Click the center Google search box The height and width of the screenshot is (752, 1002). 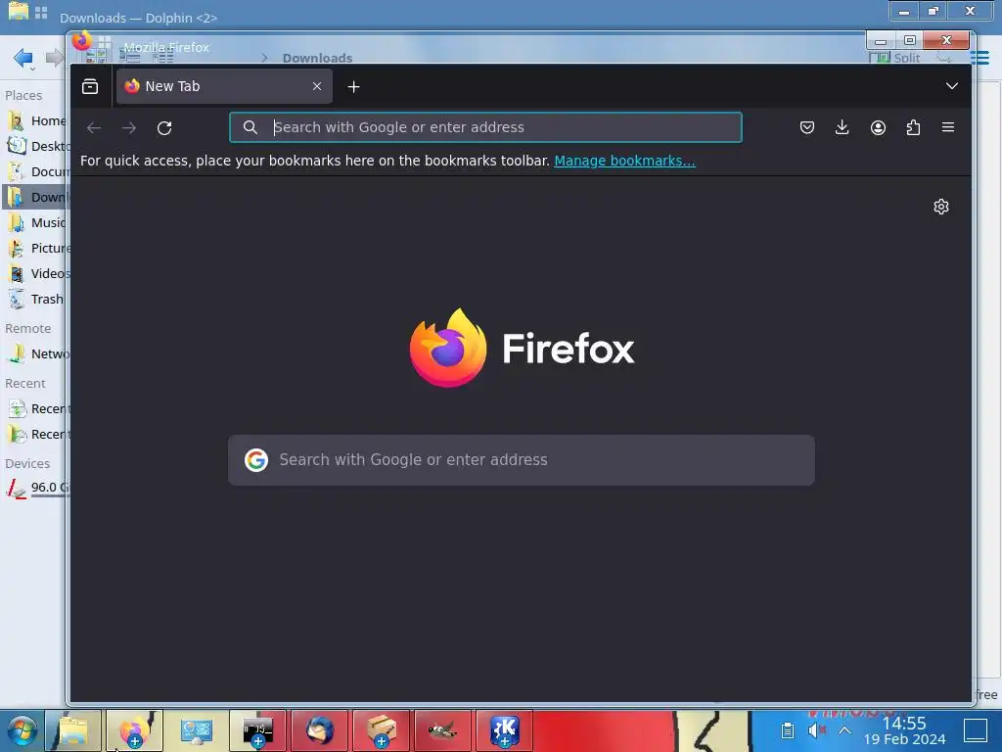coord(521,460)
